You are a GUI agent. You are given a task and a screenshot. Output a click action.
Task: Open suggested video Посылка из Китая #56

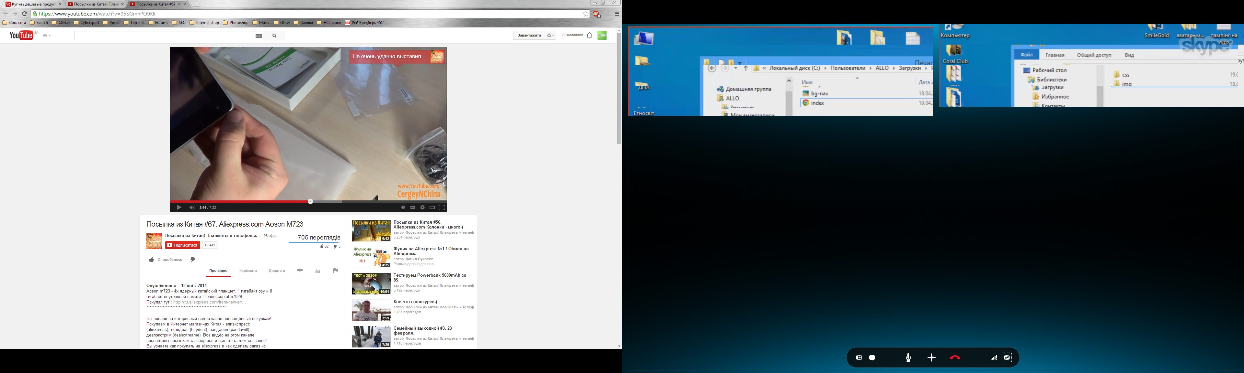click(x=428, y=225)
